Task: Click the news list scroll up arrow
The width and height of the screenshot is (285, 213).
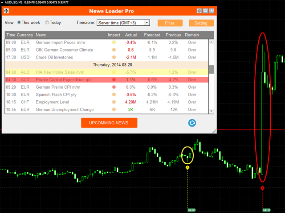Action: 211,42
